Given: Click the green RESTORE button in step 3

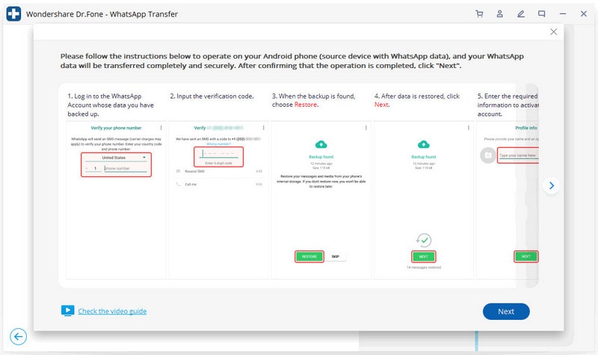Looking at the screenshot, I should (x=309, y=256).
